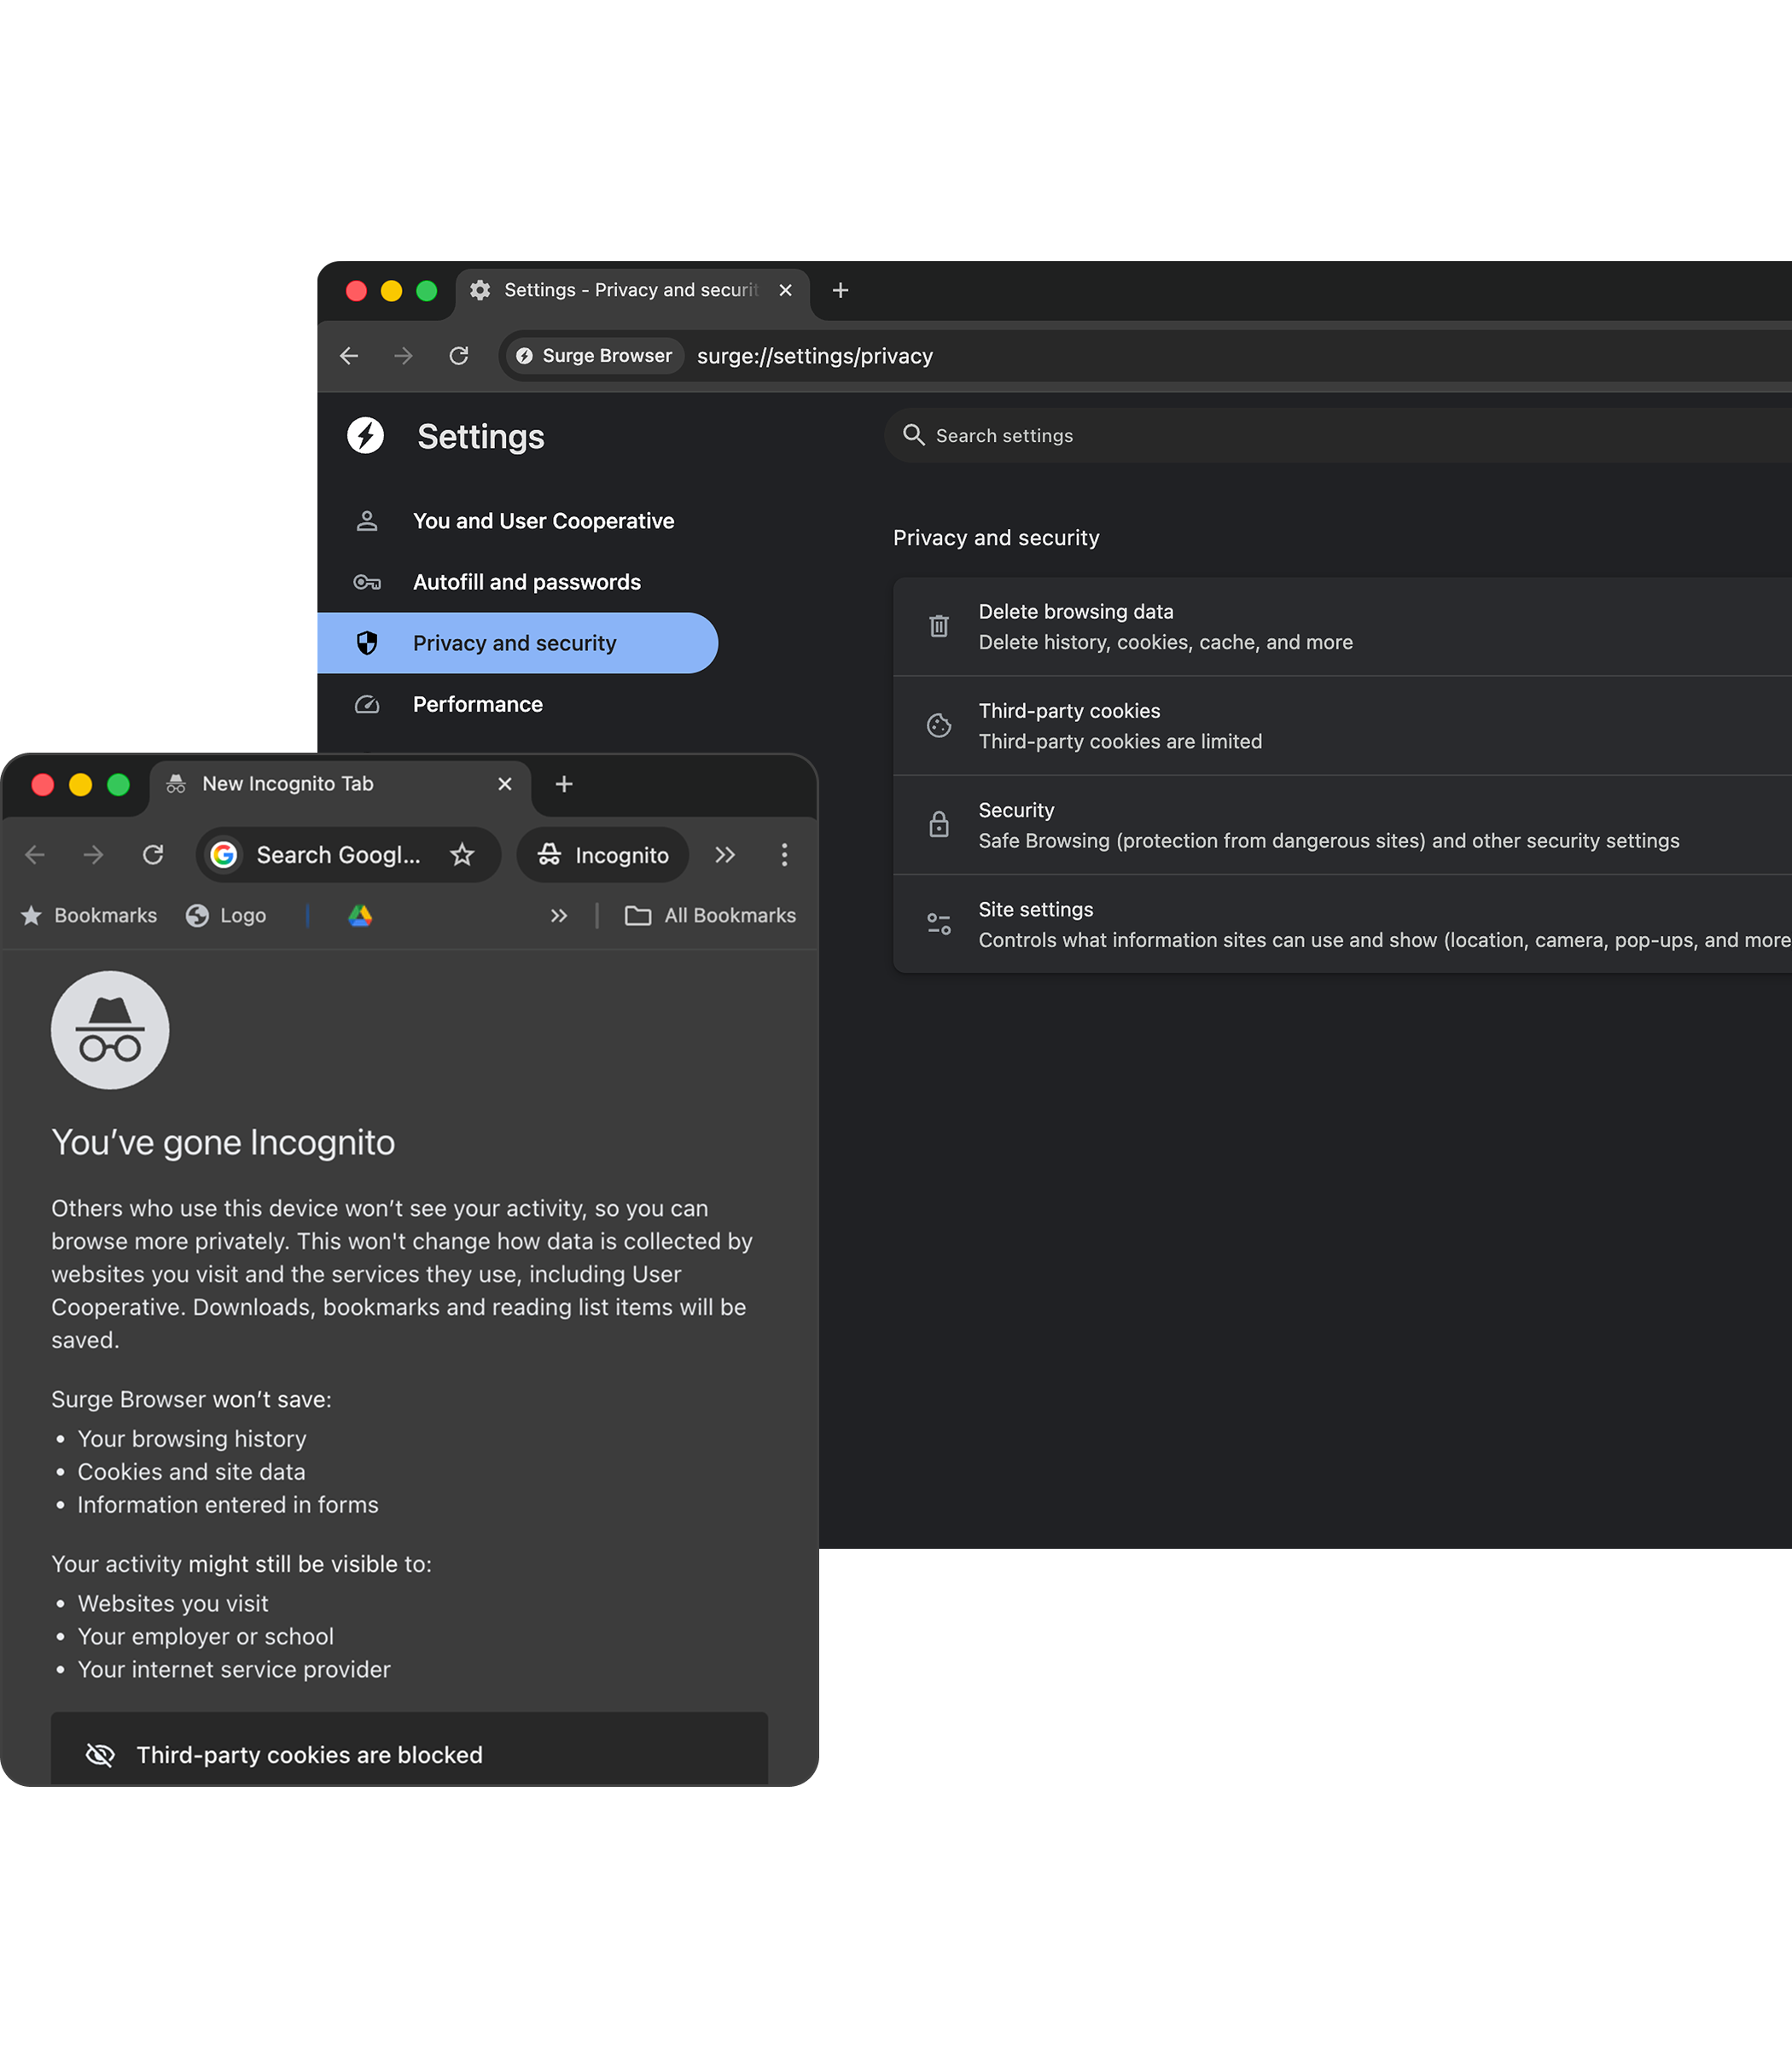Click the cookie icon in Third-party cookies row

(x=939, y=725)
